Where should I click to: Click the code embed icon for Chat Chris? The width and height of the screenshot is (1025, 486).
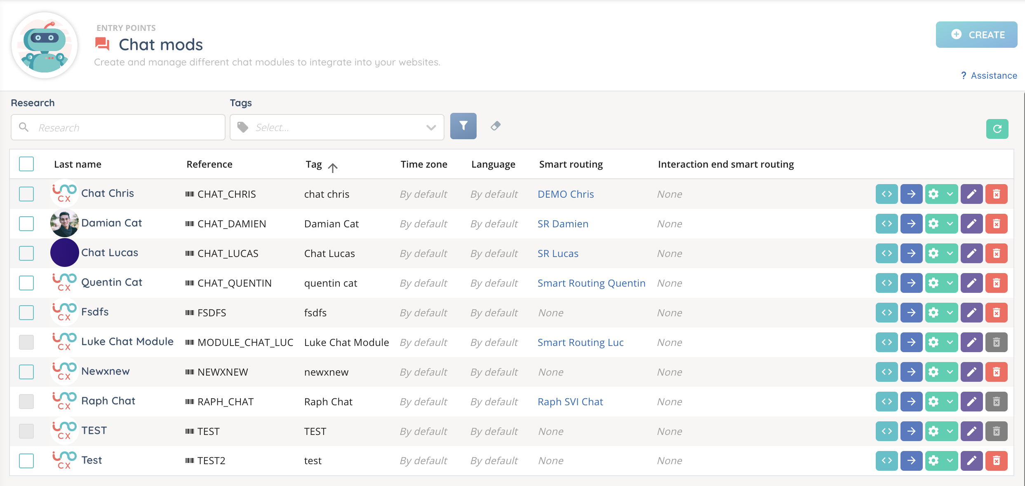pyautogui.click(x=886, y=194)
